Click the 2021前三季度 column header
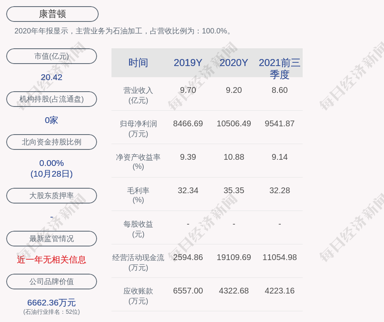The width and height of the screenshot is (384, 322). 280,68
